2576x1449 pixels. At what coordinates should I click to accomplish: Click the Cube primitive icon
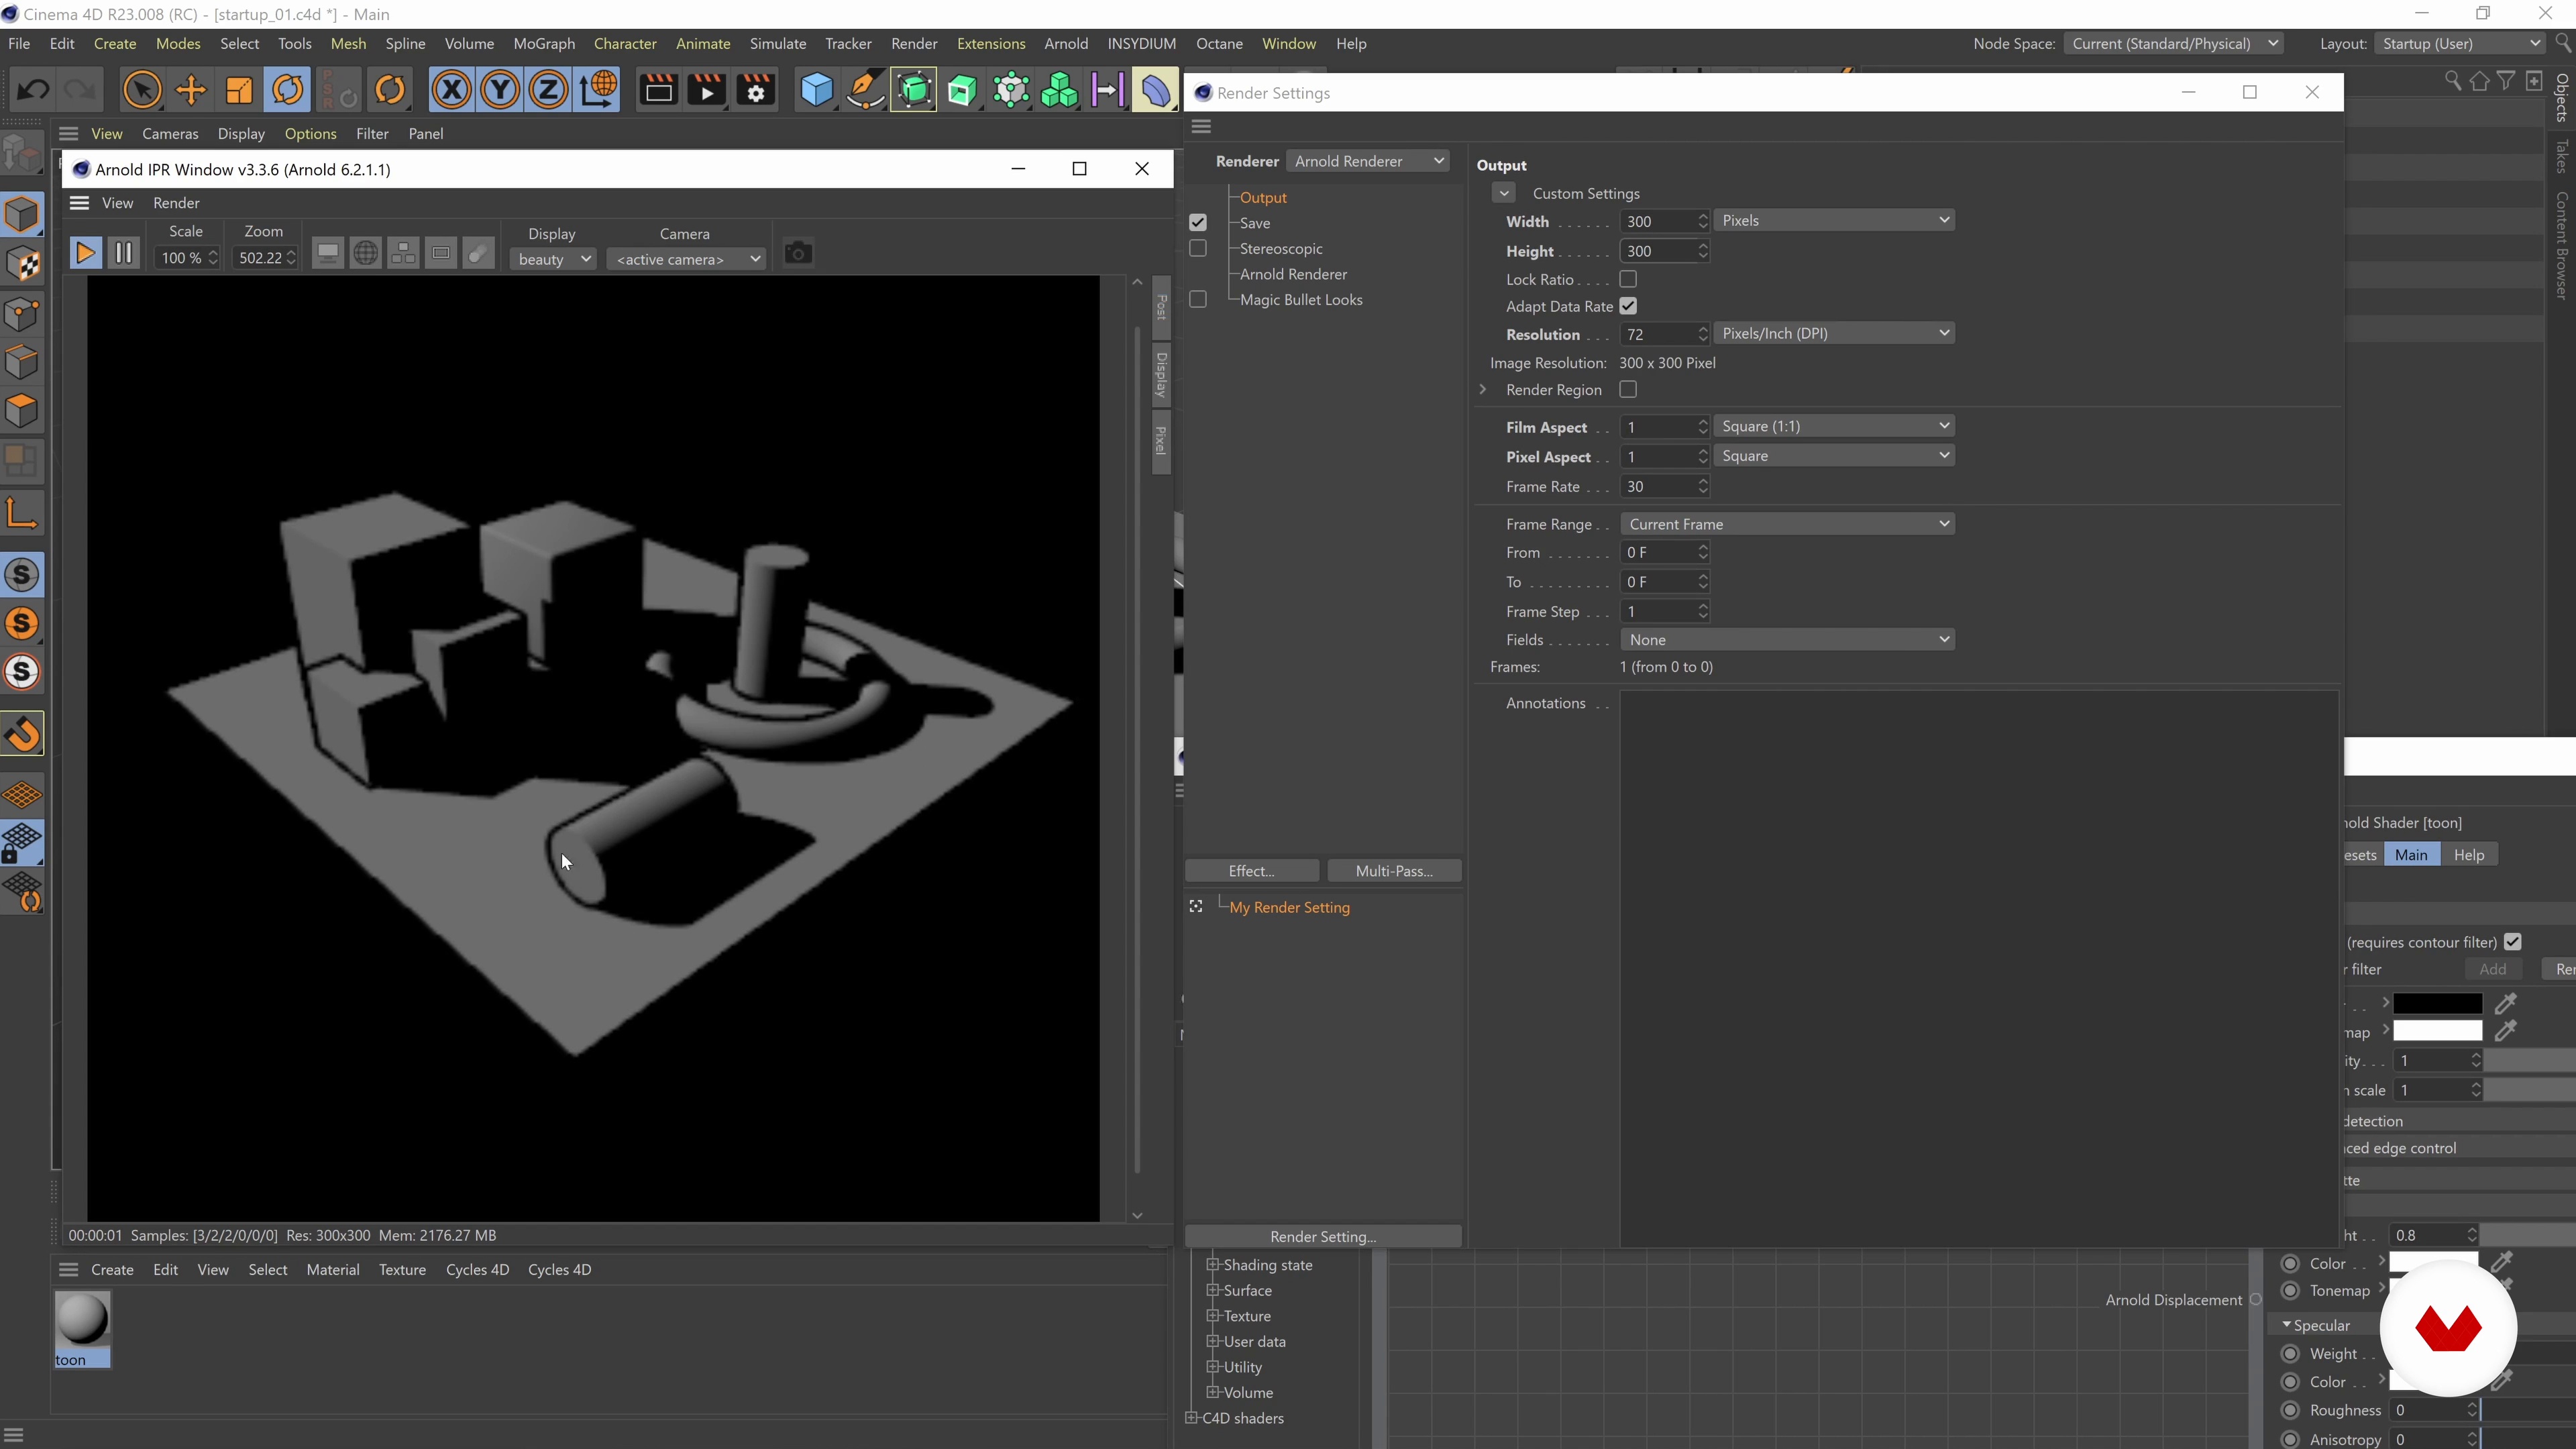point(816,90)
